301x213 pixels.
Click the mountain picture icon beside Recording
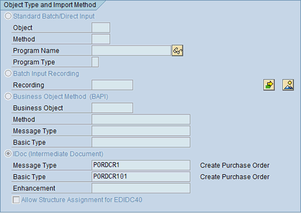tap(288, 85)
